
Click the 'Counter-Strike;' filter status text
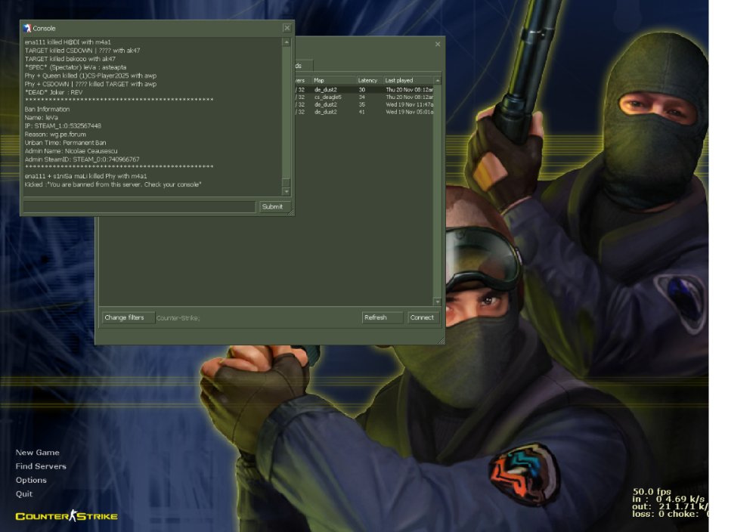tap(178, 318)
